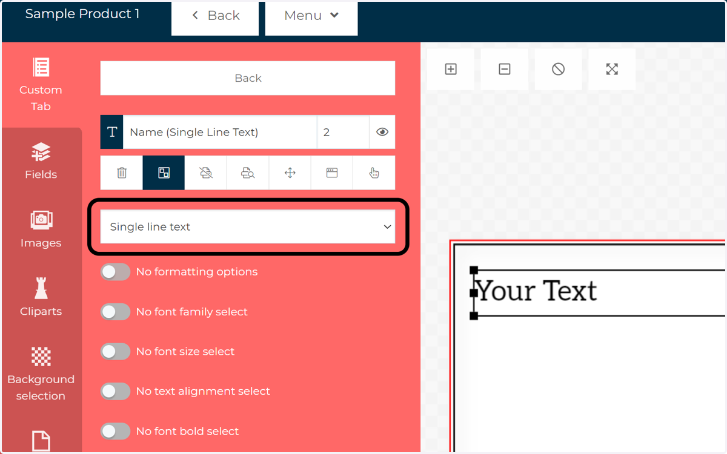
Task: Click the four-arrow move icon
Action: 290,173
